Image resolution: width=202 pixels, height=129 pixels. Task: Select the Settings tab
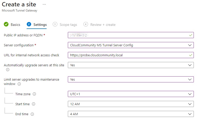point(40,25)
